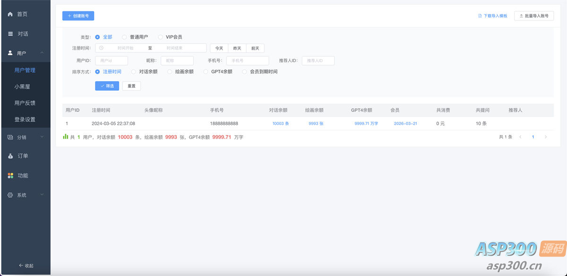Click the green bar-chart icon in summary row
The height and width of the screenshot is (276, 567).
coord(66,137)
